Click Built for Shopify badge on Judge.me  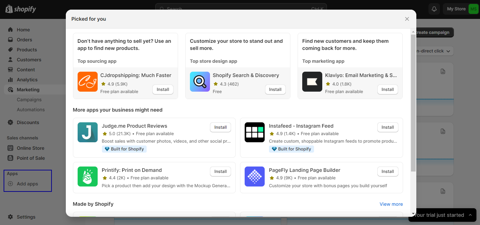pos(124,149)
